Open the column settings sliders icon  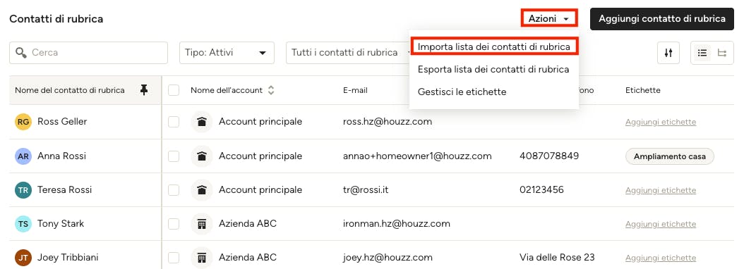(x=668, y=53)
